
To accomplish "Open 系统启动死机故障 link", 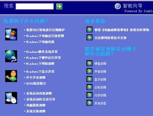I will point(39,93).
